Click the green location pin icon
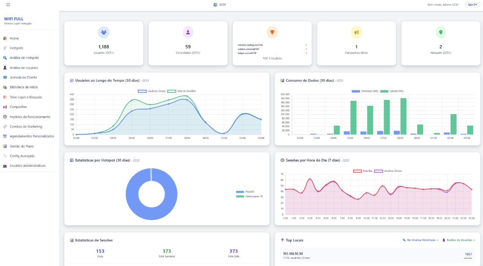The image size is (483, 266). point(441,32)
